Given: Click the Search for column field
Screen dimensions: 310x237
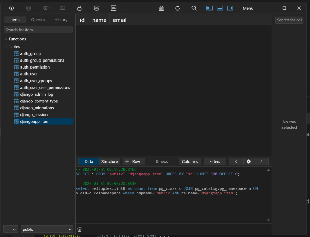Looking at the screenshot, I should [x=289, y=20].
